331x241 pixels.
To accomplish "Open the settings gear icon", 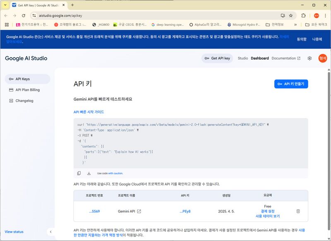I will coord(309,58).
